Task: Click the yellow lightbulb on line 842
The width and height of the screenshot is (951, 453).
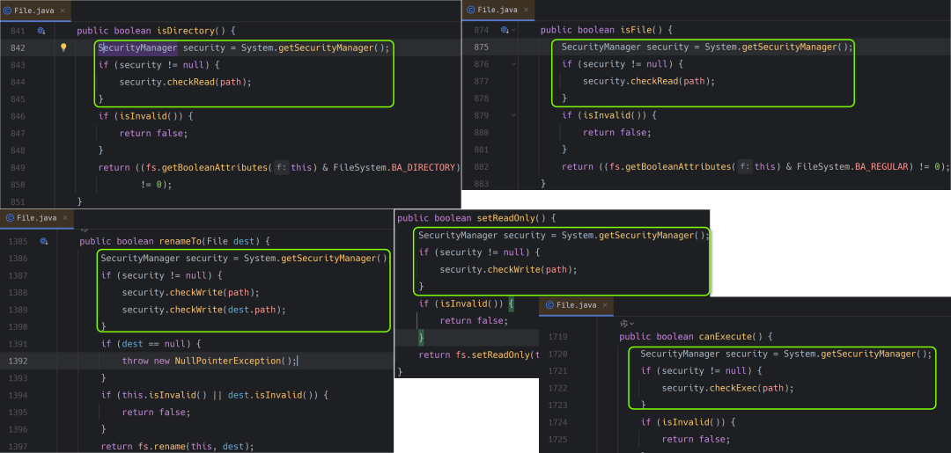Action: click(x=63, y=47)
